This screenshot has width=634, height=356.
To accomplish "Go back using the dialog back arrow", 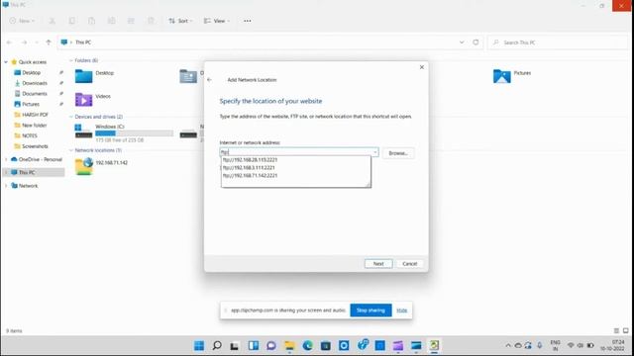I will pyautogui.click(x=209, y=79).
